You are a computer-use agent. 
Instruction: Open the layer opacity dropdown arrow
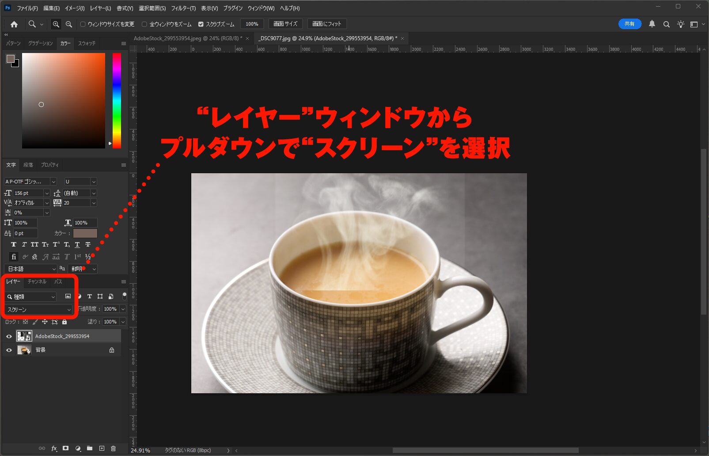123,309
